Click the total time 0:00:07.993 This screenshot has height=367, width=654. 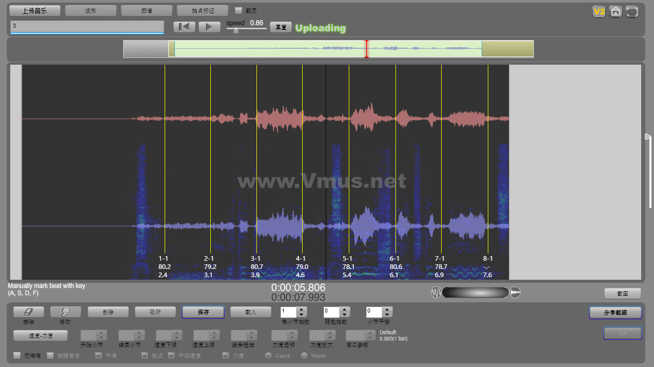tap(298, 298)
